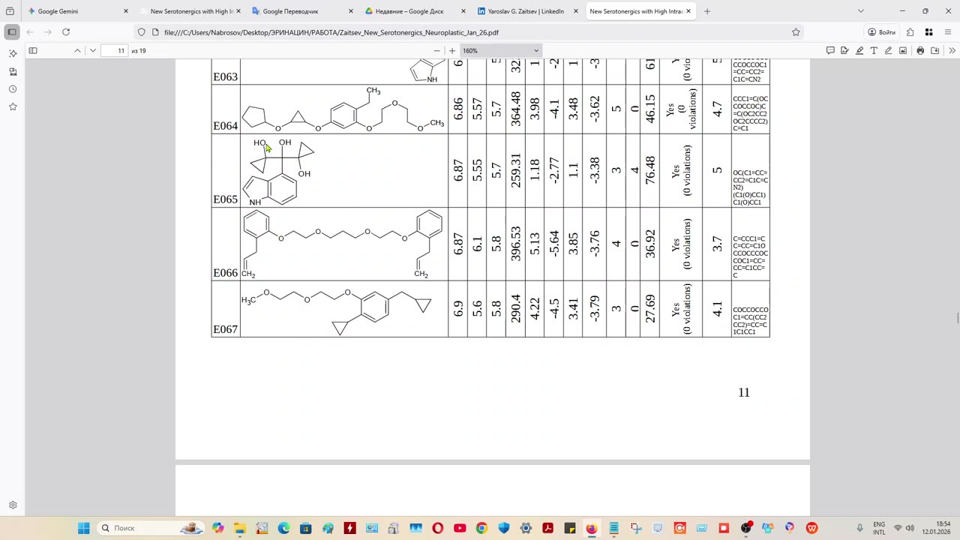The image size is (960, 540).
Task: Zoom out the PDF with minus button
Action: [x=437, y=50]
